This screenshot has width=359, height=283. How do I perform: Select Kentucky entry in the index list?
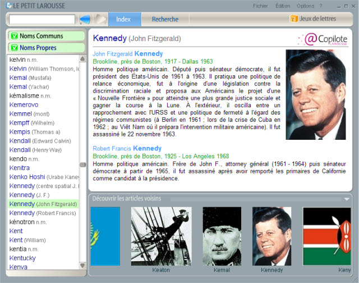(24, 258)
